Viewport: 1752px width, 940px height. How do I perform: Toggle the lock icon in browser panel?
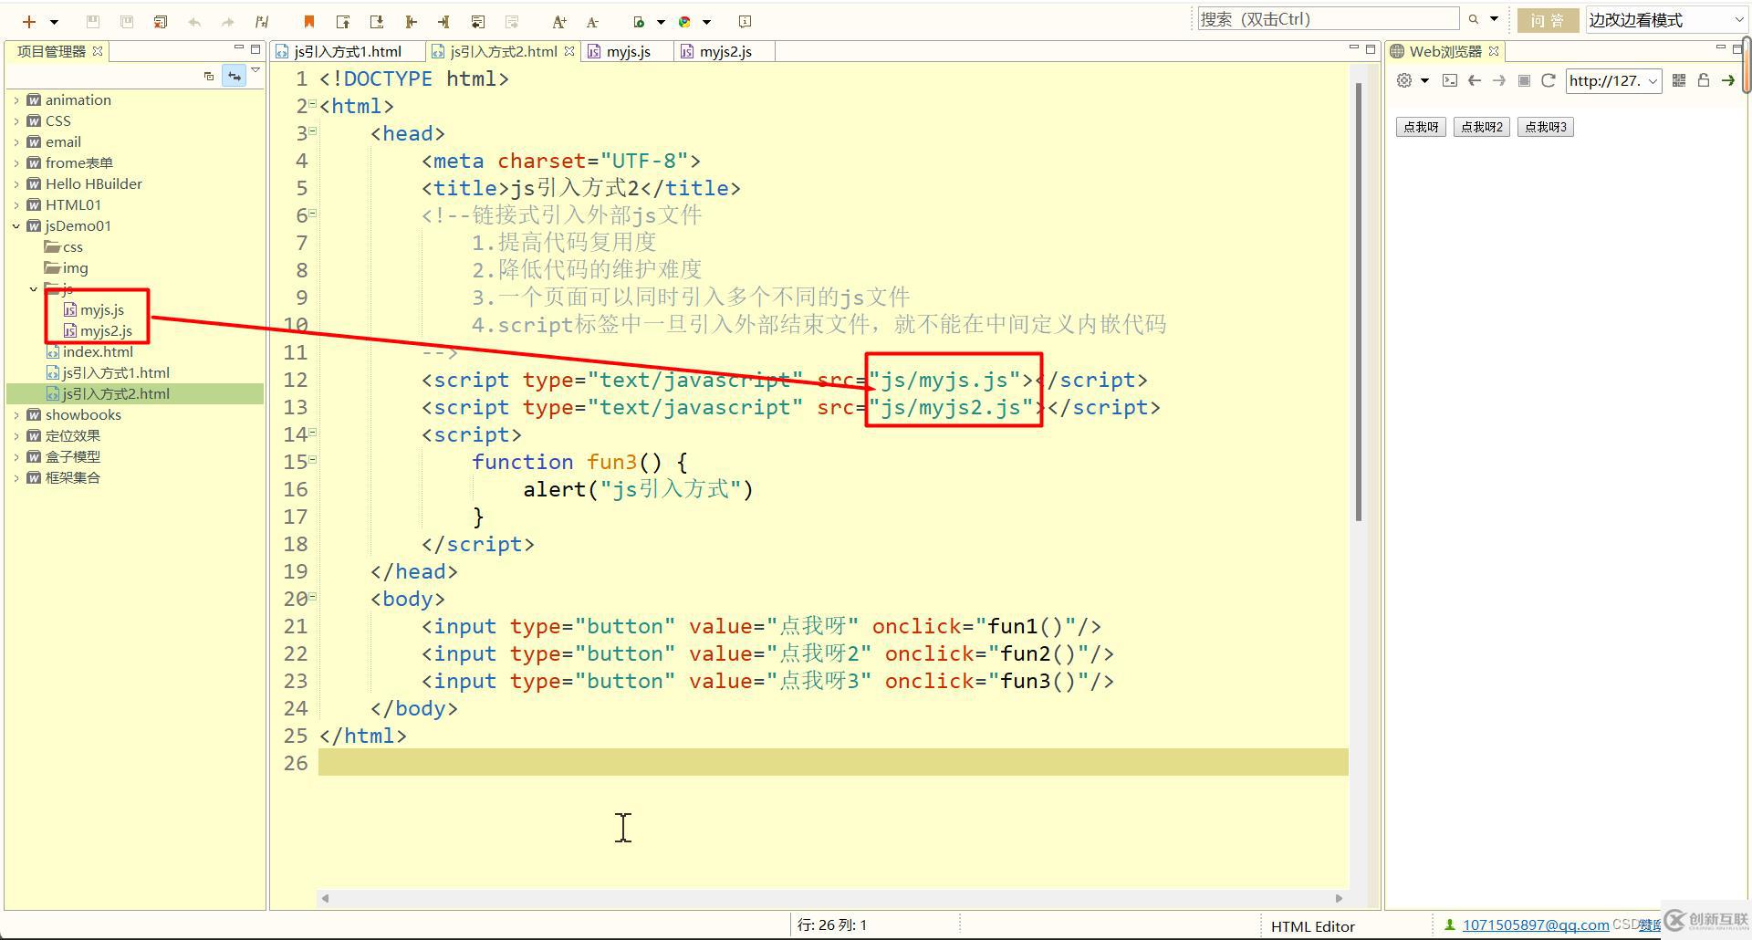(1704, 80)
